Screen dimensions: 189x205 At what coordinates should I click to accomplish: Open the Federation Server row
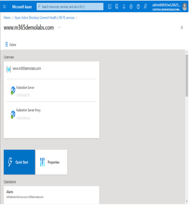coord(51,91)
